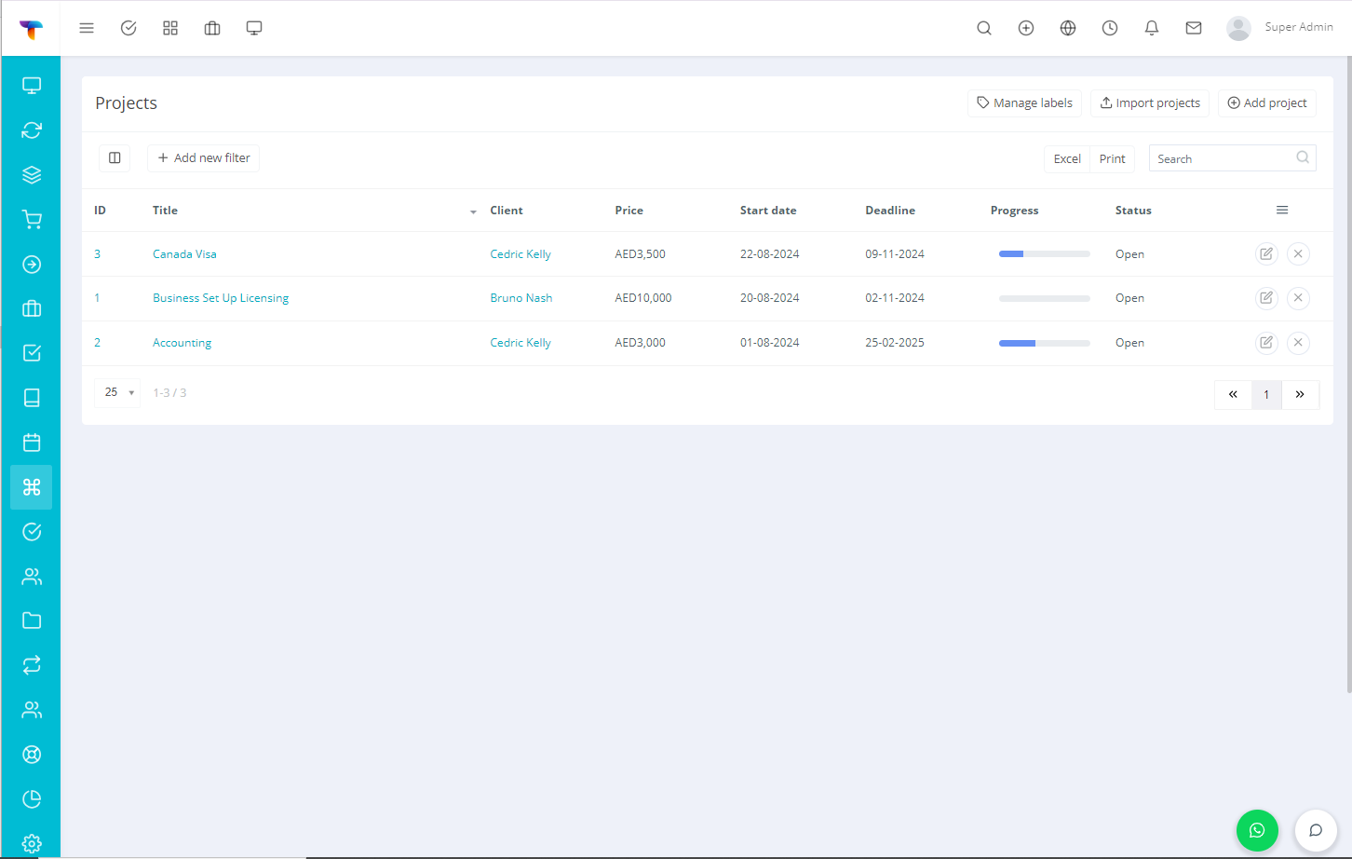Delete the Business Set Up Licensing project
The height and width of the screenshot is (859, 1352).
coord(1298,298)
